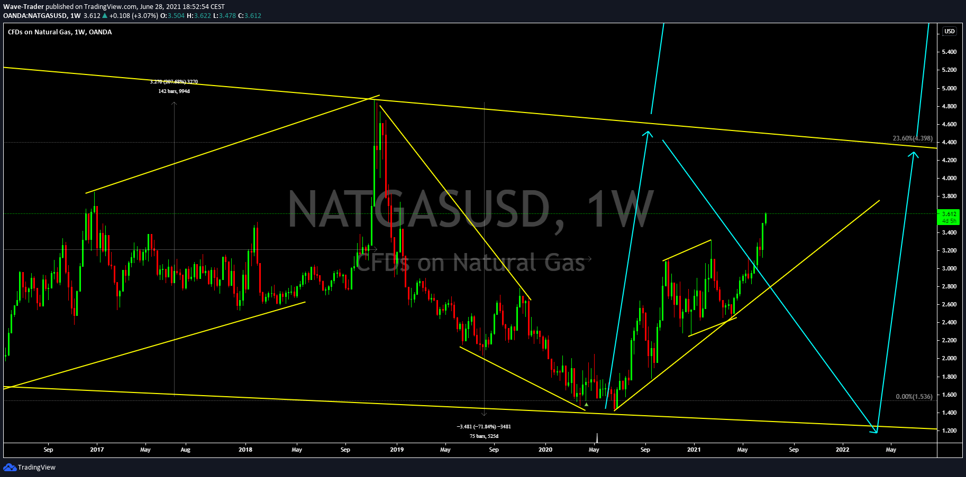Click the OANDA:NATGASUSD, 1W symbol text
The image size is (966, 477).
42,16
